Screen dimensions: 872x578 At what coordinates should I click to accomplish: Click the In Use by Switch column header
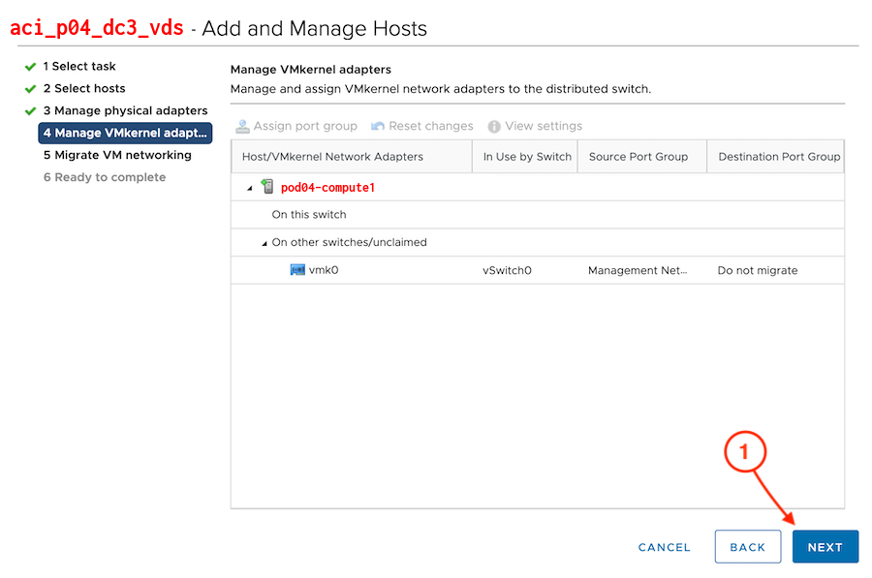pos(527,157)
